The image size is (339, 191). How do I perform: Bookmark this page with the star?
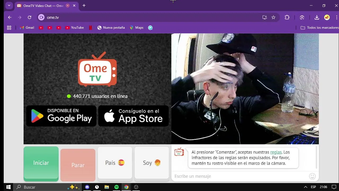[x=274, y=18]
